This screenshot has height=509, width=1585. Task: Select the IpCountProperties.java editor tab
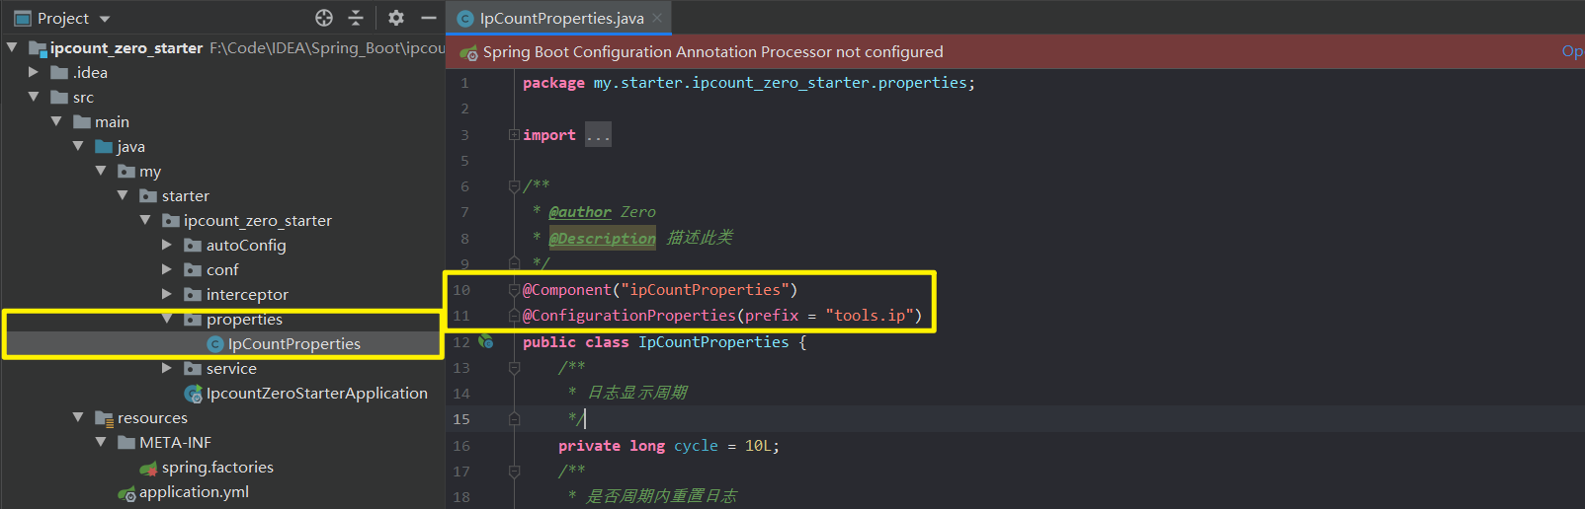pyautogui.click(x=560, y=18)
